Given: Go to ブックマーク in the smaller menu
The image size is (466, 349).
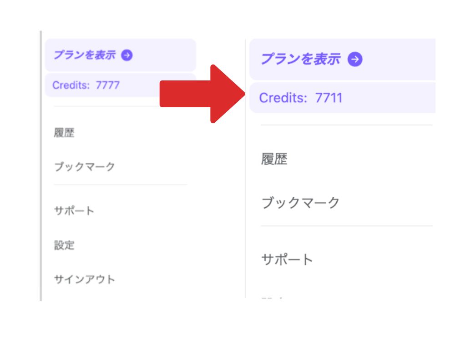Looking at the screenshot, I should click(x=84, y=166).
